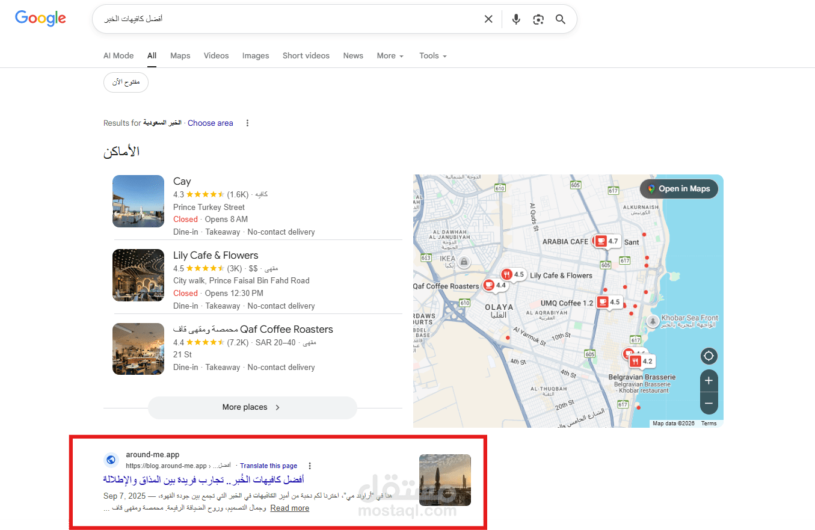Viewport: 815px width, 530px height.
Task: Open the Translate this page link
Action: click(x=269, y=466)
